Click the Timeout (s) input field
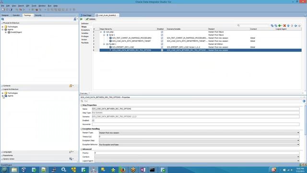 tap(199, 136)
